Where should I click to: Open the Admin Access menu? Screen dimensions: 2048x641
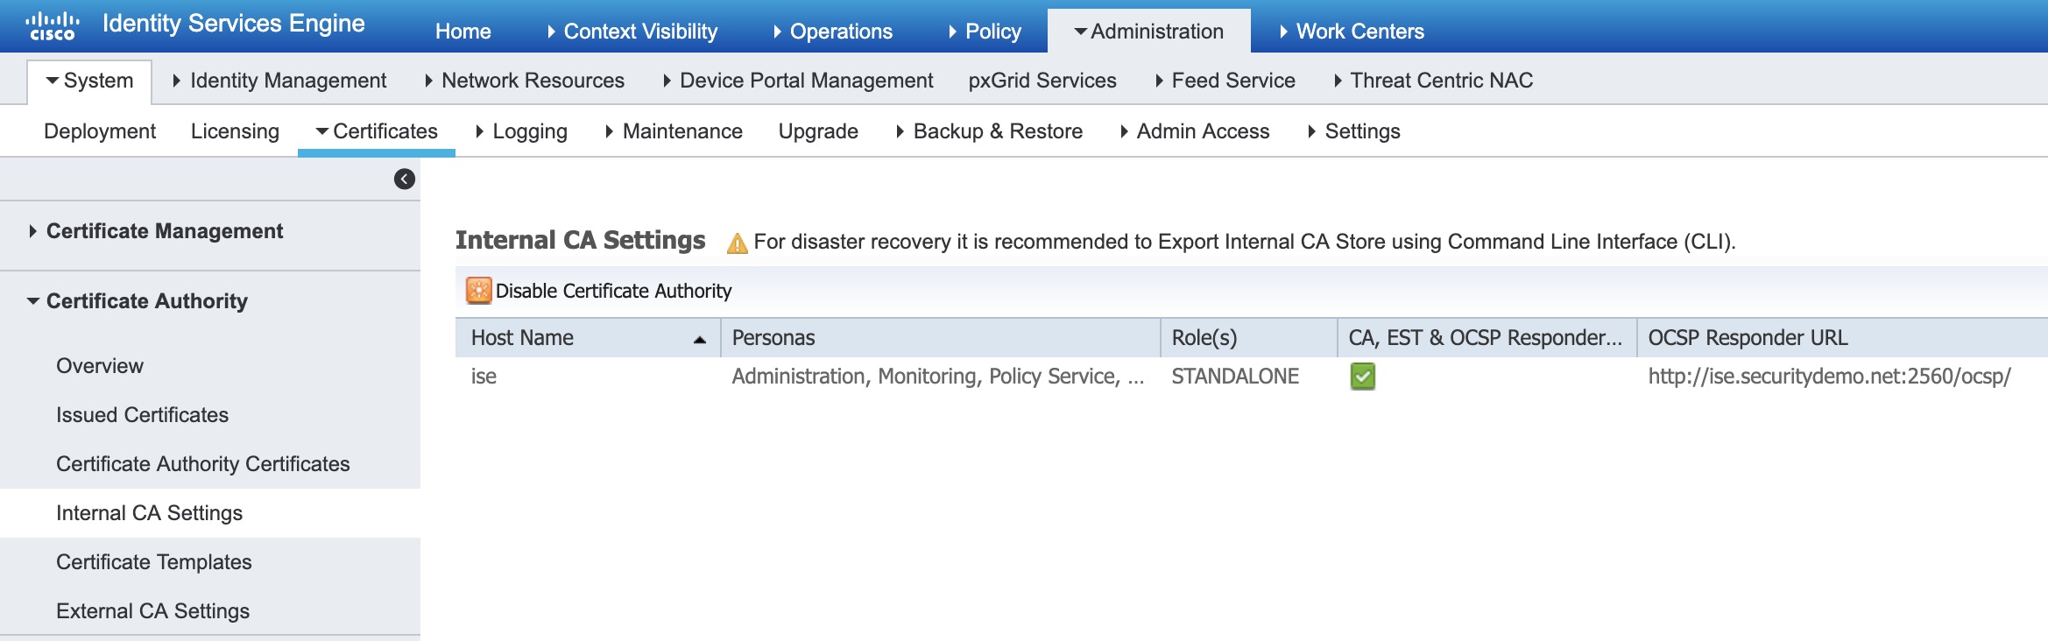1195,131
